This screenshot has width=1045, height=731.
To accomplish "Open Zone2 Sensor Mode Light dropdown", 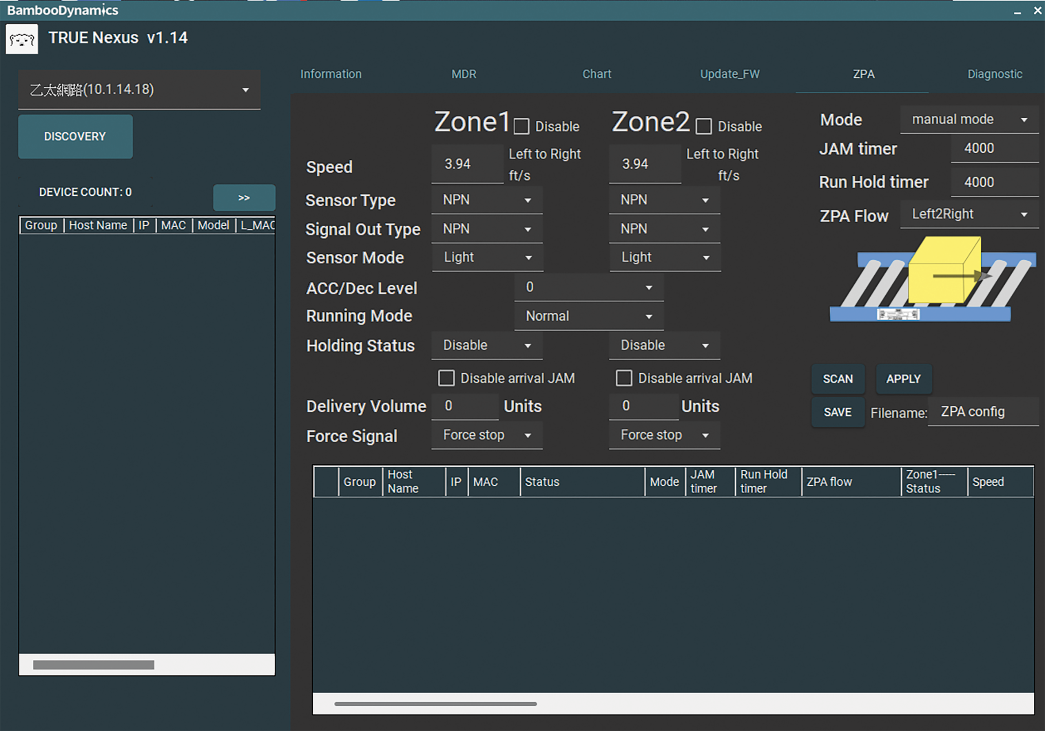I will [x=665, y=258].
